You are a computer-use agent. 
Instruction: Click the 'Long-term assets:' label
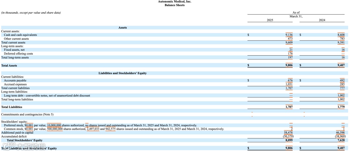coord(12,46)
